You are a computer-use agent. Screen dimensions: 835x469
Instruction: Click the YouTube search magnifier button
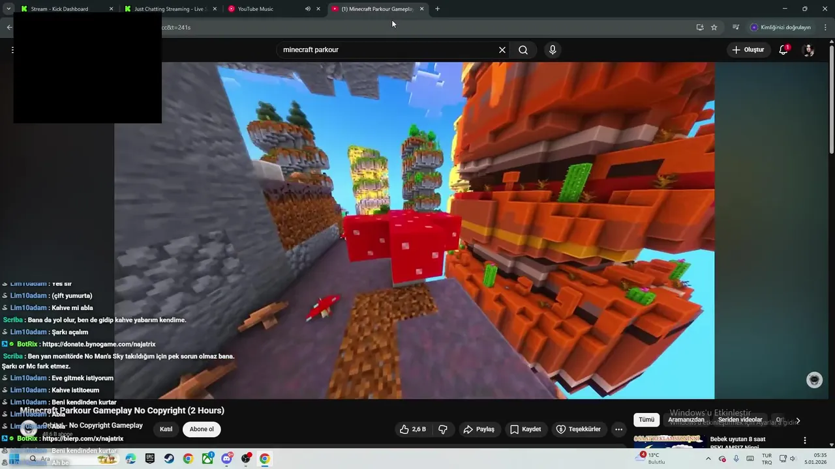coord(523,50)
